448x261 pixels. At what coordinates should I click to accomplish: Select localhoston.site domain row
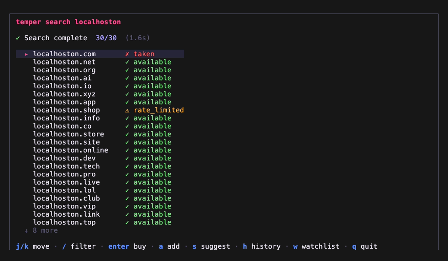point(100,142)
